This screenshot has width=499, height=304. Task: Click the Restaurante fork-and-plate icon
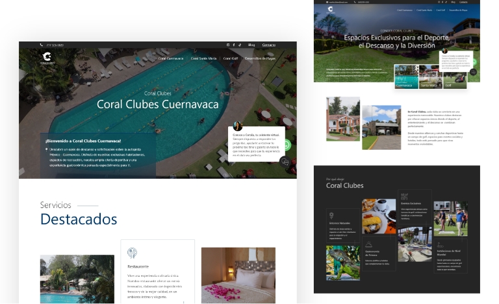pyautogui.click(x=132, y=253)
